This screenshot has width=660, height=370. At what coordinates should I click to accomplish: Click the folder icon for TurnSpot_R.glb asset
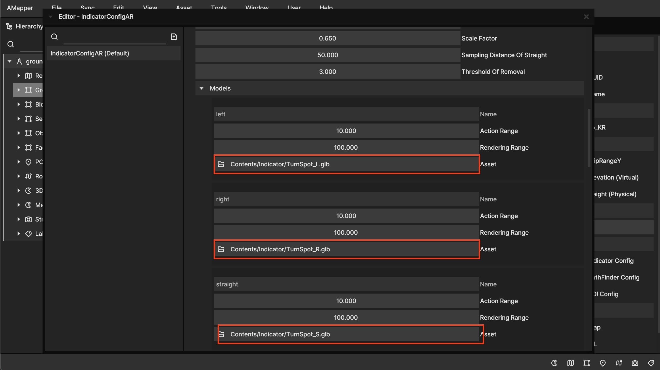tap(221, 249)
